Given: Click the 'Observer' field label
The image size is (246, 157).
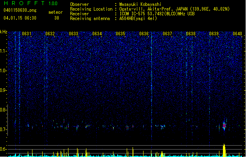Looking at the screenshot, I should [79, 4].
